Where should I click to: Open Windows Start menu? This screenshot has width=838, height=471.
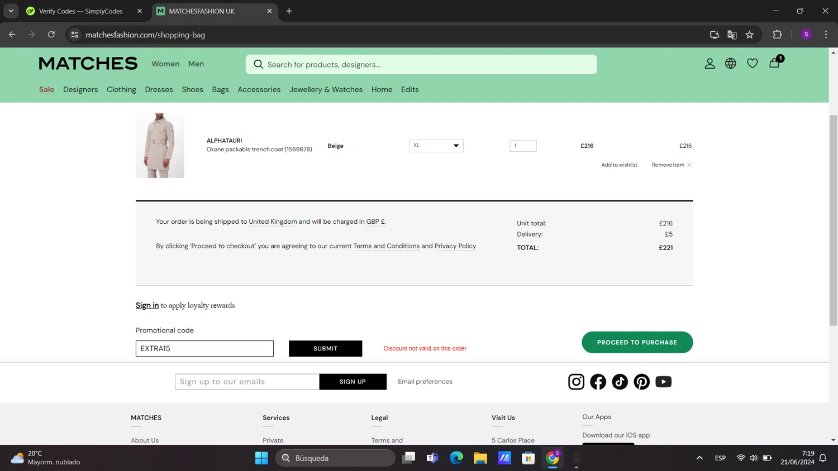coord(261,458)
